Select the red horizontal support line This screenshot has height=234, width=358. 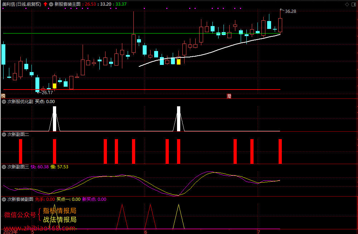(x=142, y=90)
